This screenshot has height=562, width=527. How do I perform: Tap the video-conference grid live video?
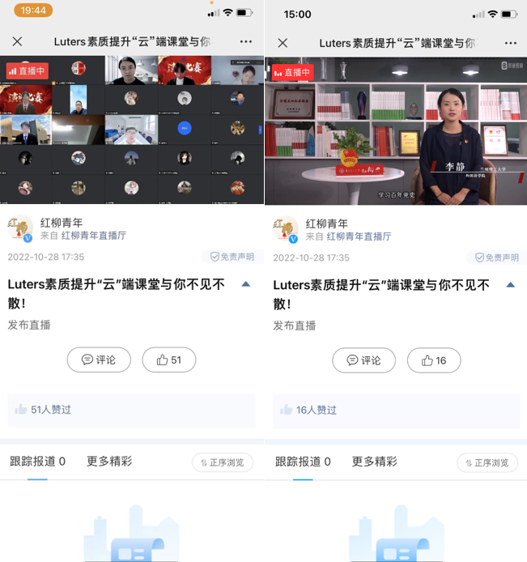coord(132,130)
